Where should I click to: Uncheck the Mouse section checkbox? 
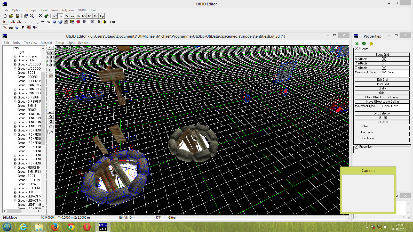[356, 48]
